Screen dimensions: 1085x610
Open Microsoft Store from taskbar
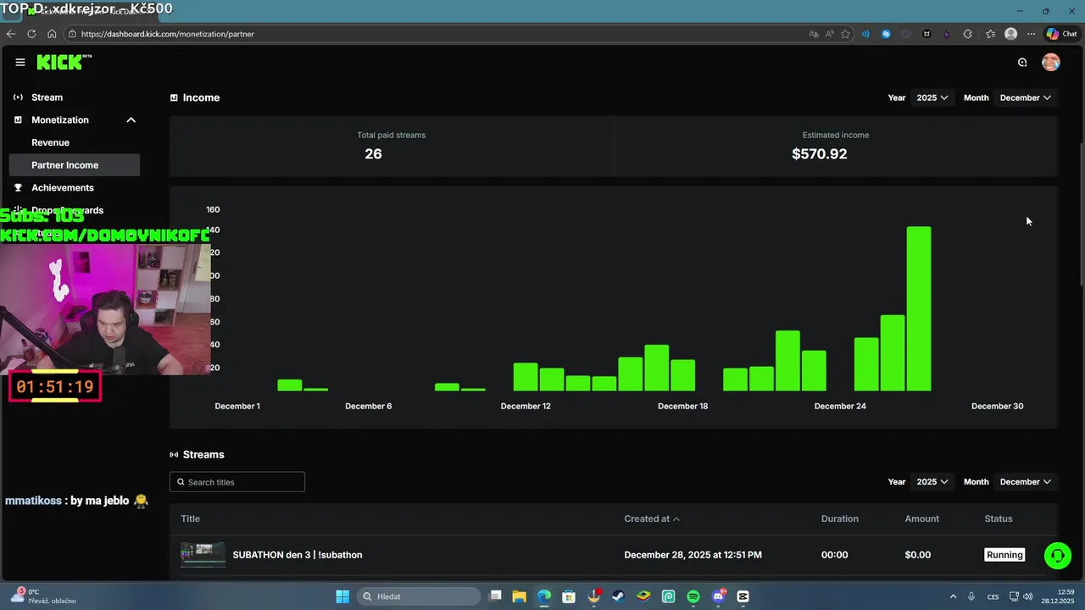(x=570, y=596)
